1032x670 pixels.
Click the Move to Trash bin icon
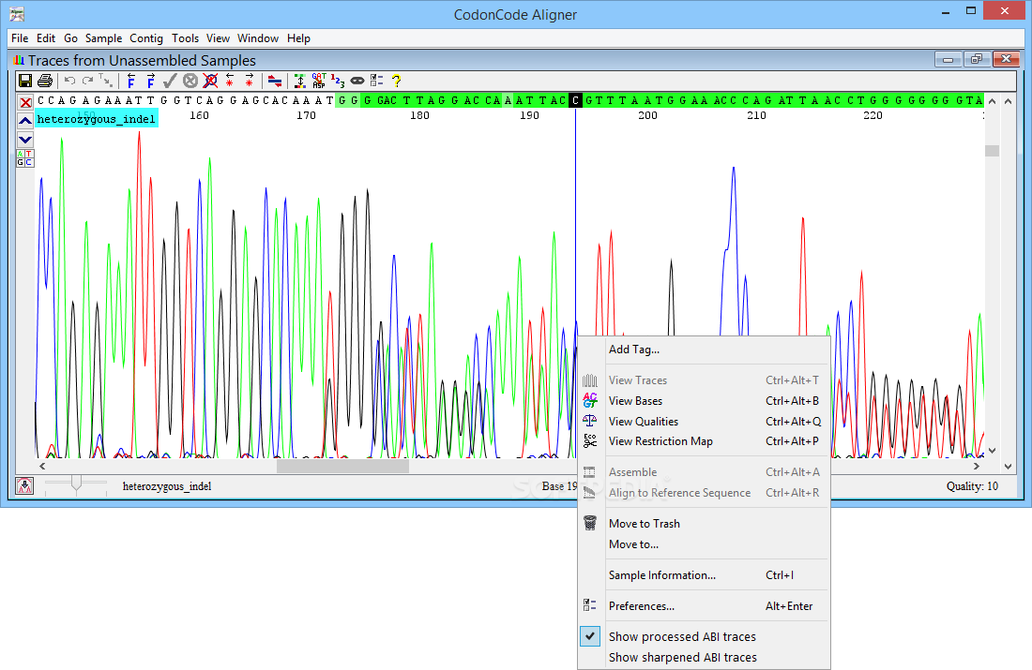[590, 523]
